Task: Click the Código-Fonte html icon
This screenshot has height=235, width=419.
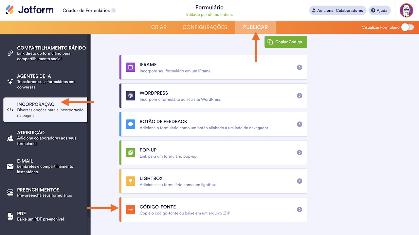Action: pyautogui.click(x=130, y=209)
